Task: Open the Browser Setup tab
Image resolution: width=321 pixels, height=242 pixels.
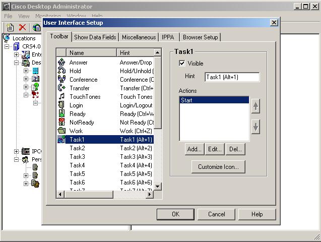Action: [201, 37]
